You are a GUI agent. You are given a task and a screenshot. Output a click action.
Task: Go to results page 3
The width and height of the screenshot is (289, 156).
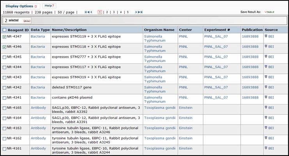pyautogui.click(x=114, y=12)
